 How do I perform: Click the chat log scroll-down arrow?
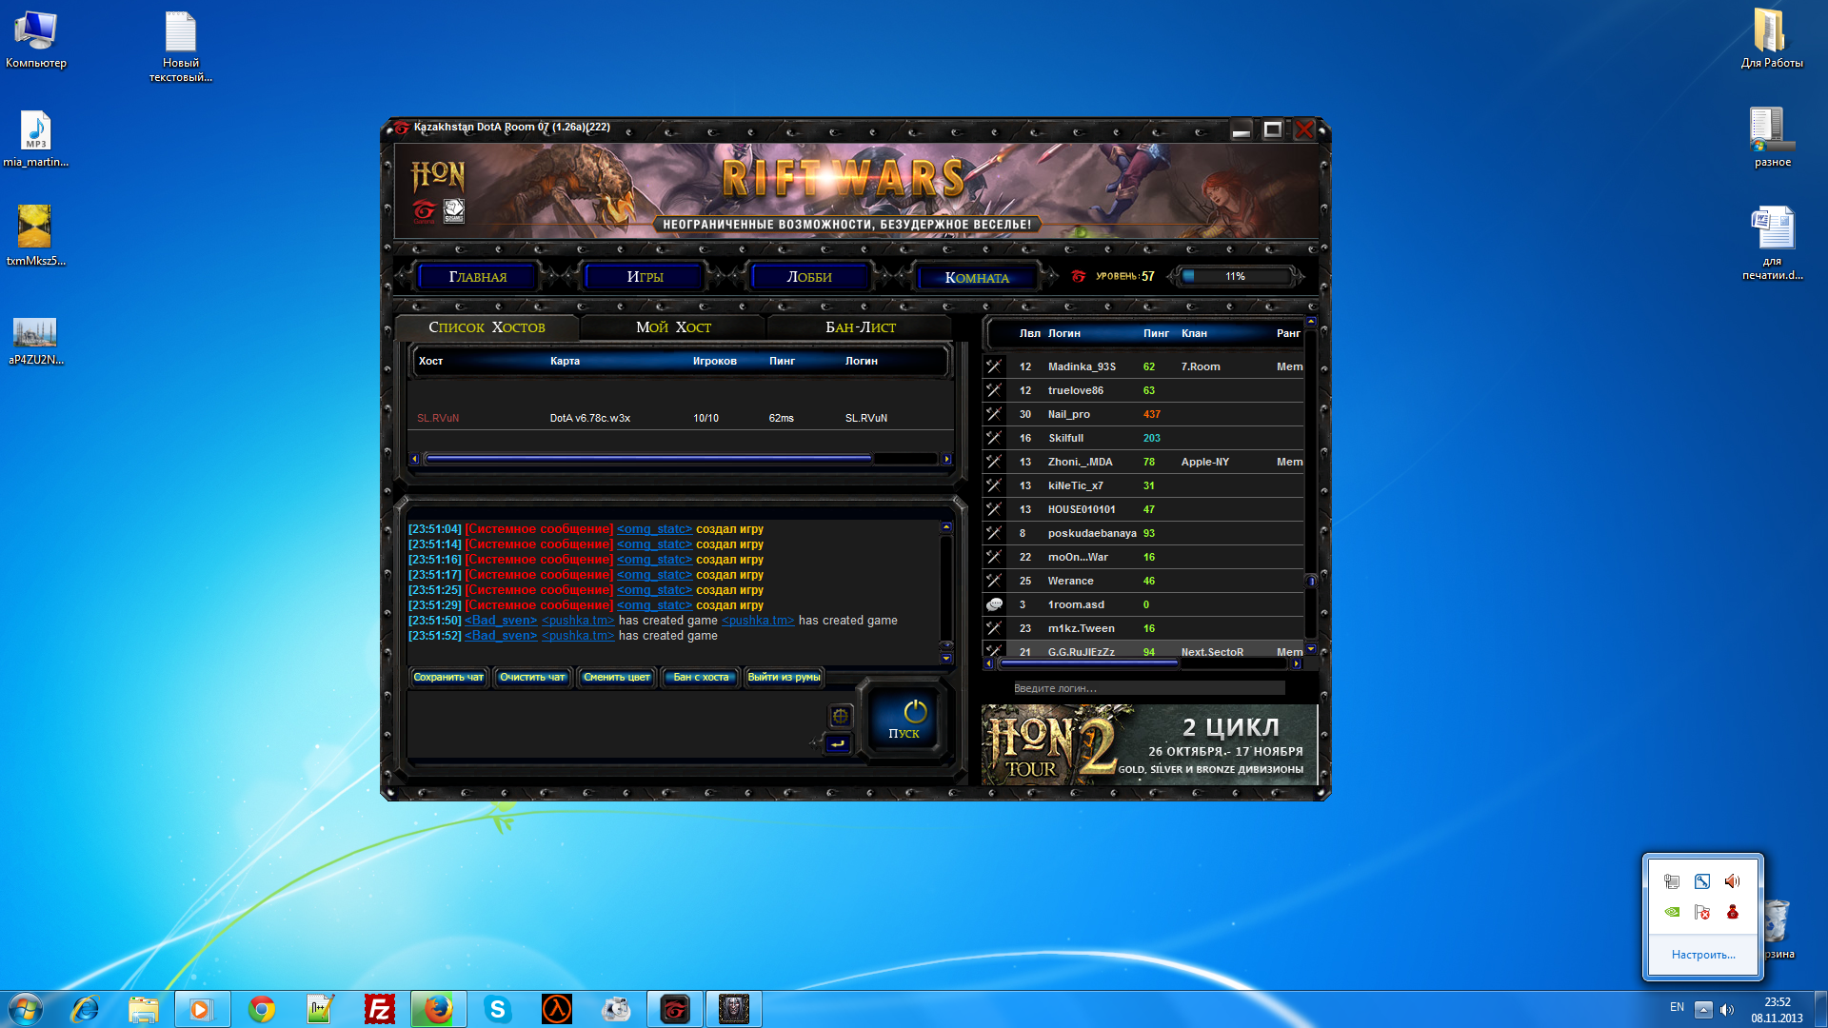(x=945, y=658)
